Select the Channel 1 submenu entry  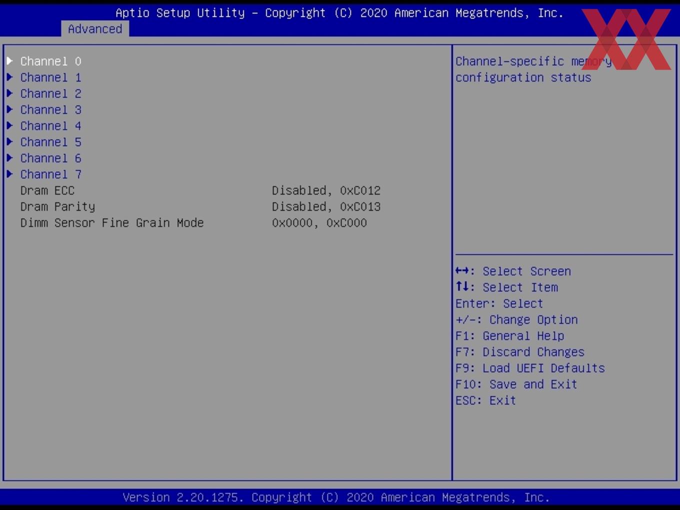click(51, 77)
